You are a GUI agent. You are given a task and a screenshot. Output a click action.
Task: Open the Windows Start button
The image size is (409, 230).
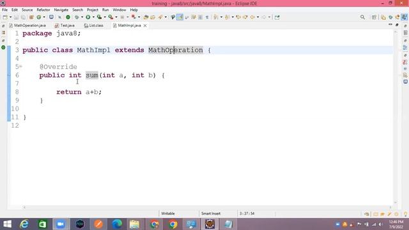tap(7, 224)
